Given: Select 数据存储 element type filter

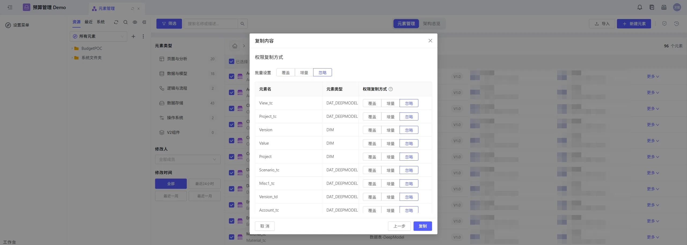Looking at the screenshot, I should click(188, 103).
